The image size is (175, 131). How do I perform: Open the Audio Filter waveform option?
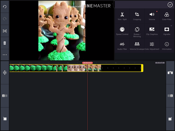tap(122, 46)
